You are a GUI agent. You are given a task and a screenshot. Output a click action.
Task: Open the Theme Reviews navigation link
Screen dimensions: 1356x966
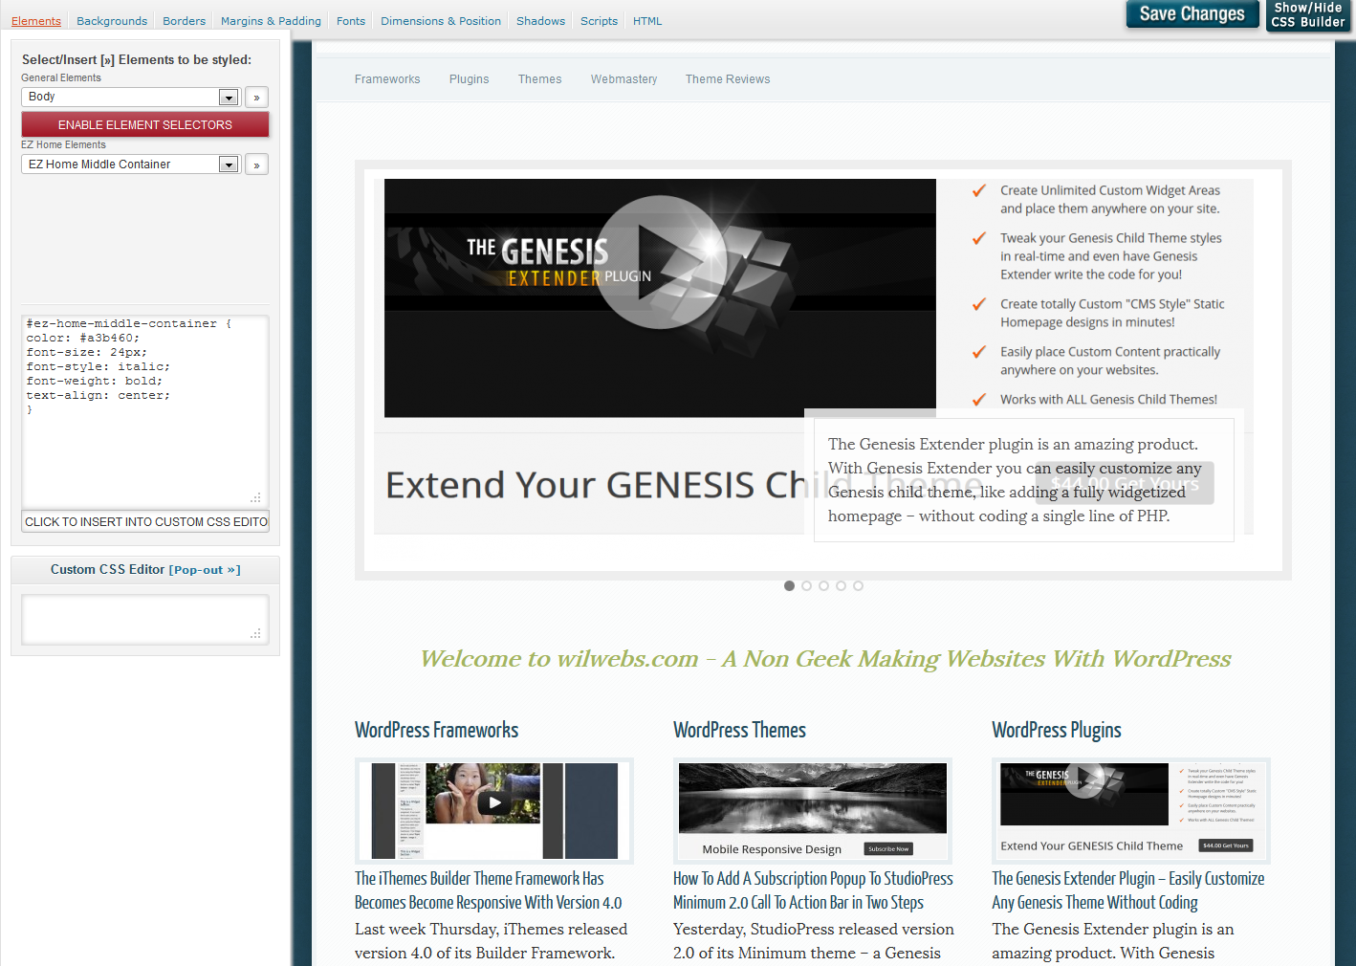(727, 79)
